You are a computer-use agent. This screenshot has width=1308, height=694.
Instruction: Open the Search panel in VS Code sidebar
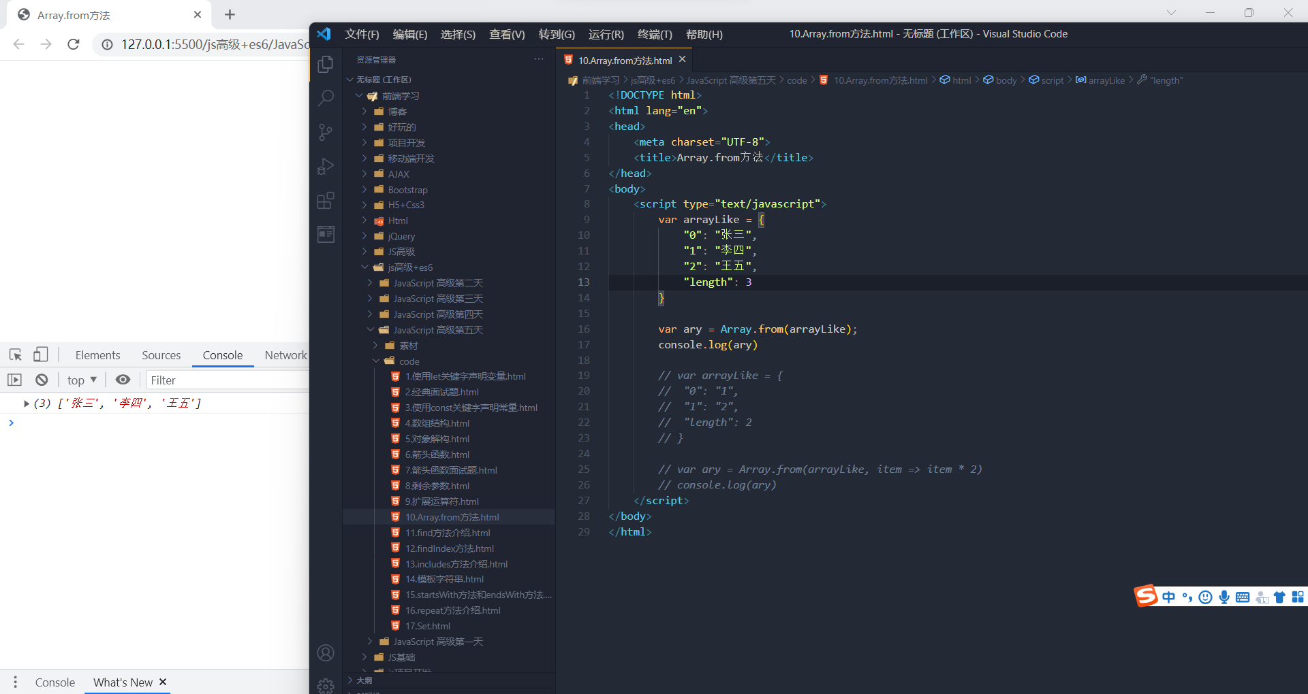tap(326, 98)
